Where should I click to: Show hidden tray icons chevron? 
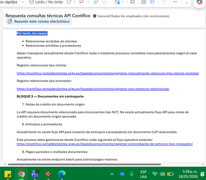coord(112,174)
